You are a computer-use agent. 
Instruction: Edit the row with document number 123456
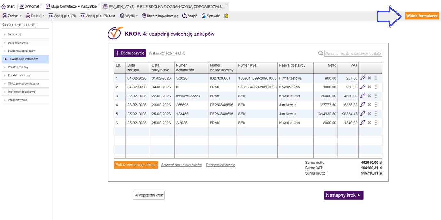[x=363, y=114]
